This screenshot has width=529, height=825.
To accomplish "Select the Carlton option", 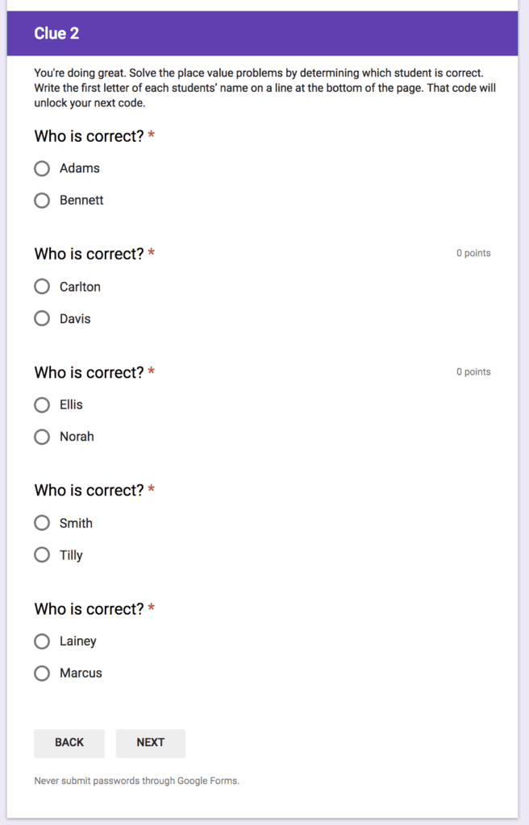I will click(x=42, y=287).
